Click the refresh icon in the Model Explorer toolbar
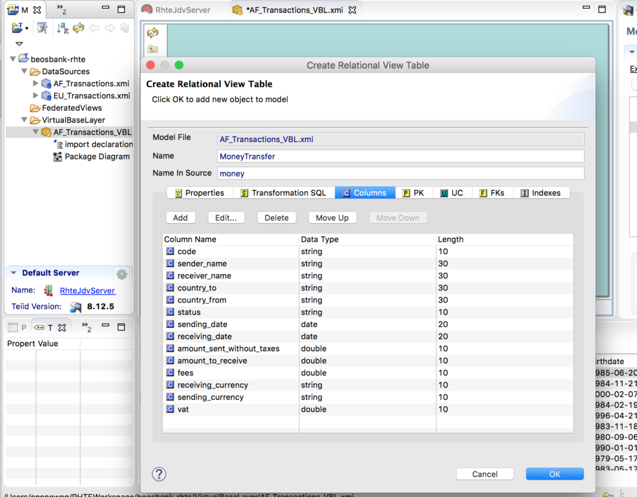The width and height of the screenshot is (637, 497). (78, 28)
